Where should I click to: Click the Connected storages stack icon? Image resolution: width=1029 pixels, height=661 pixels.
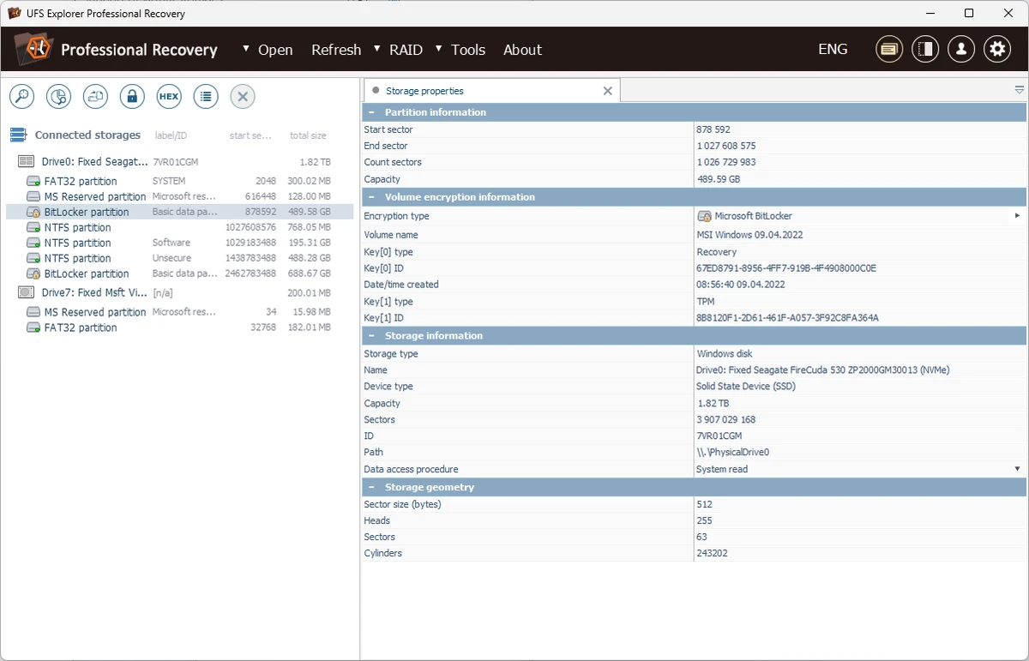(x=18, y=135)
